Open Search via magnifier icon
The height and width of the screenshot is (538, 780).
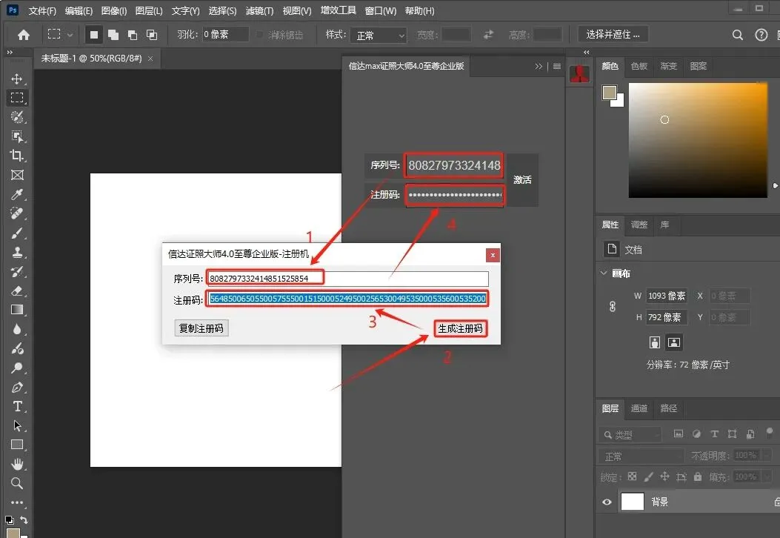[738, 35]
